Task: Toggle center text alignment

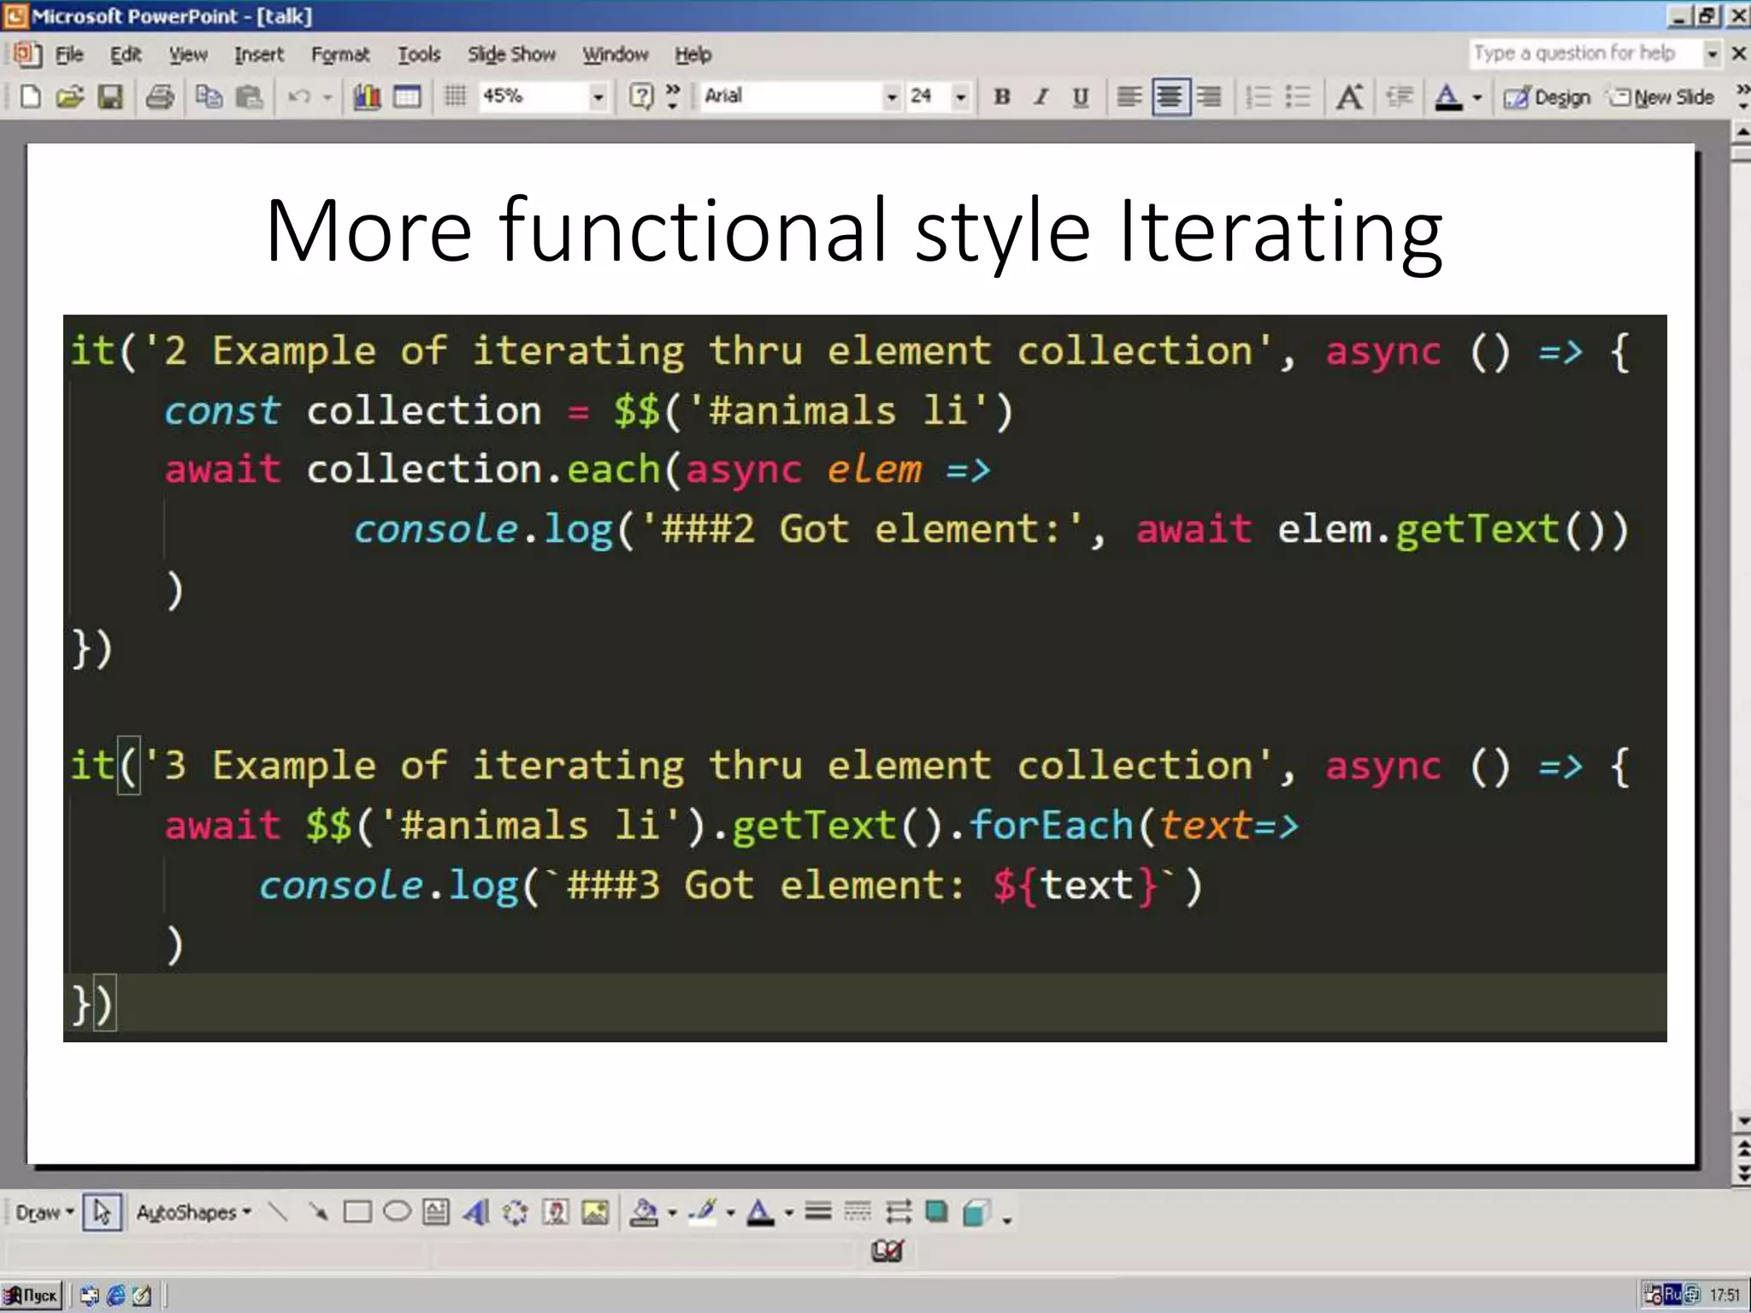Action: click(x=1170, y=97)
